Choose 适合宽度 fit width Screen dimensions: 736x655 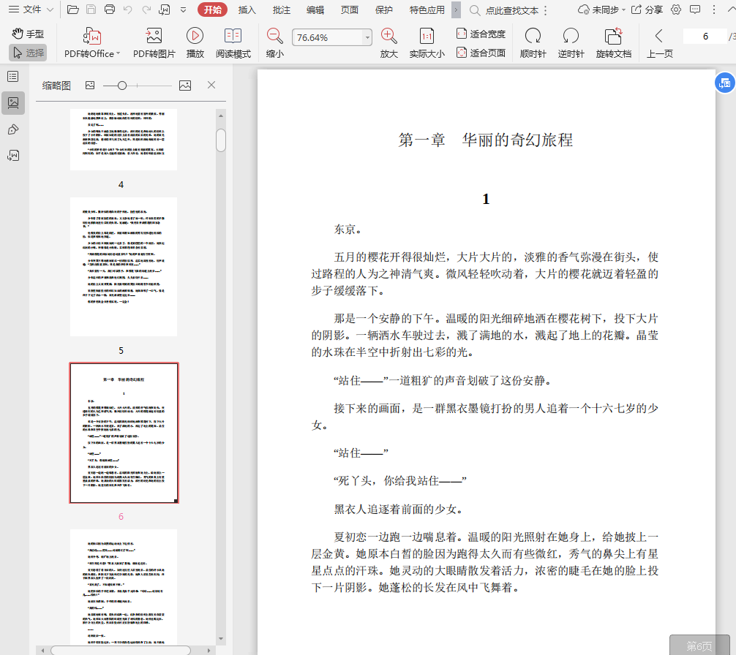[x=481, y=34]
